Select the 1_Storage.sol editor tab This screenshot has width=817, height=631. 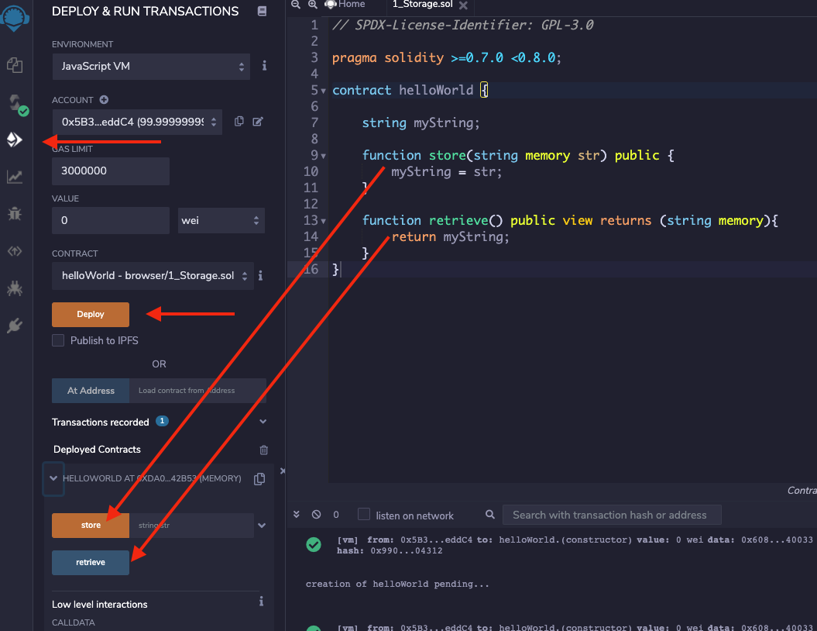pos(421,5)
